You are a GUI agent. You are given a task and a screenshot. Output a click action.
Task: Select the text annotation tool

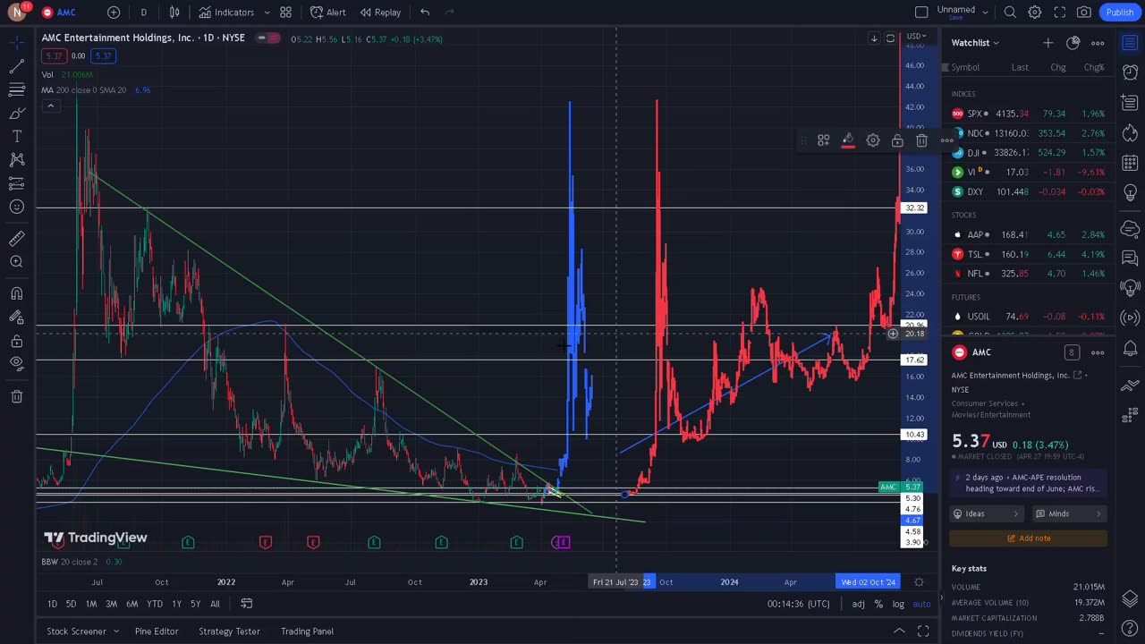(x=16, y=137)
